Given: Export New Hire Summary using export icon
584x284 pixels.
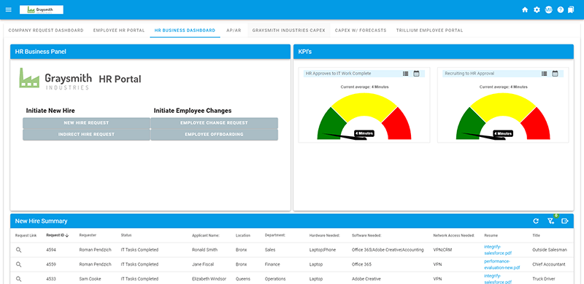Looking at the screenshot, I should pyautogui.click(x=565, y=221).
